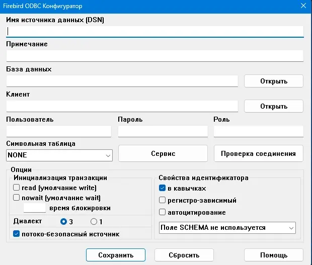Click the время блокировки input box
Image resolution: width=312 pixels, height=265 pixels.
coord(35,208)
